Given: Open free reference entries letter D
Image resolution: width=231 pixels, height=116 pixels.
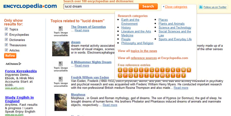Looking at the screenshot, I should click(136, 70).
